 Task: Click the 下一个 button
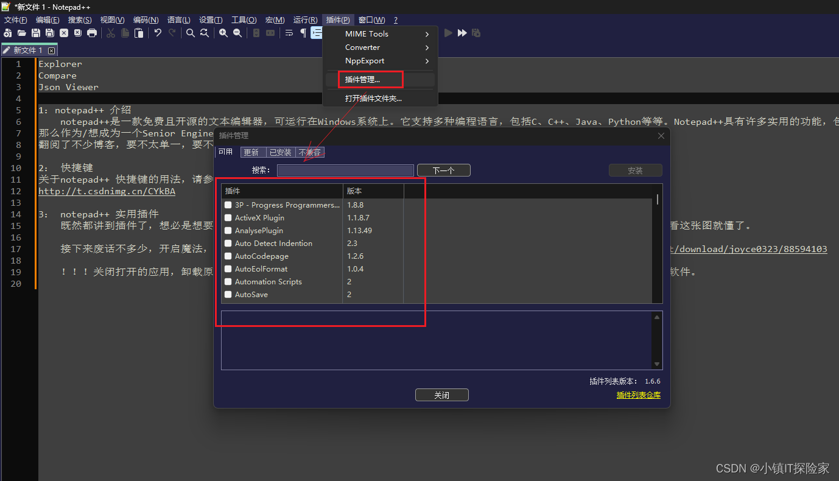444,170
